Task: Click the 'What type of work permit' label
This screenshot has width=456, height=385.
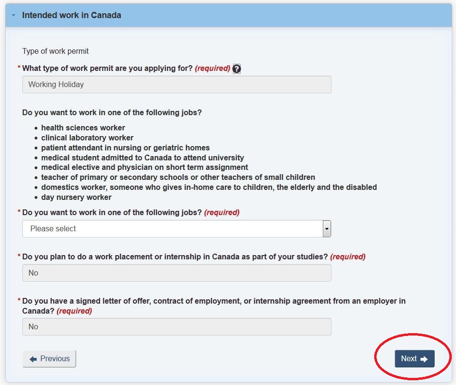Action: click(107, 69)
